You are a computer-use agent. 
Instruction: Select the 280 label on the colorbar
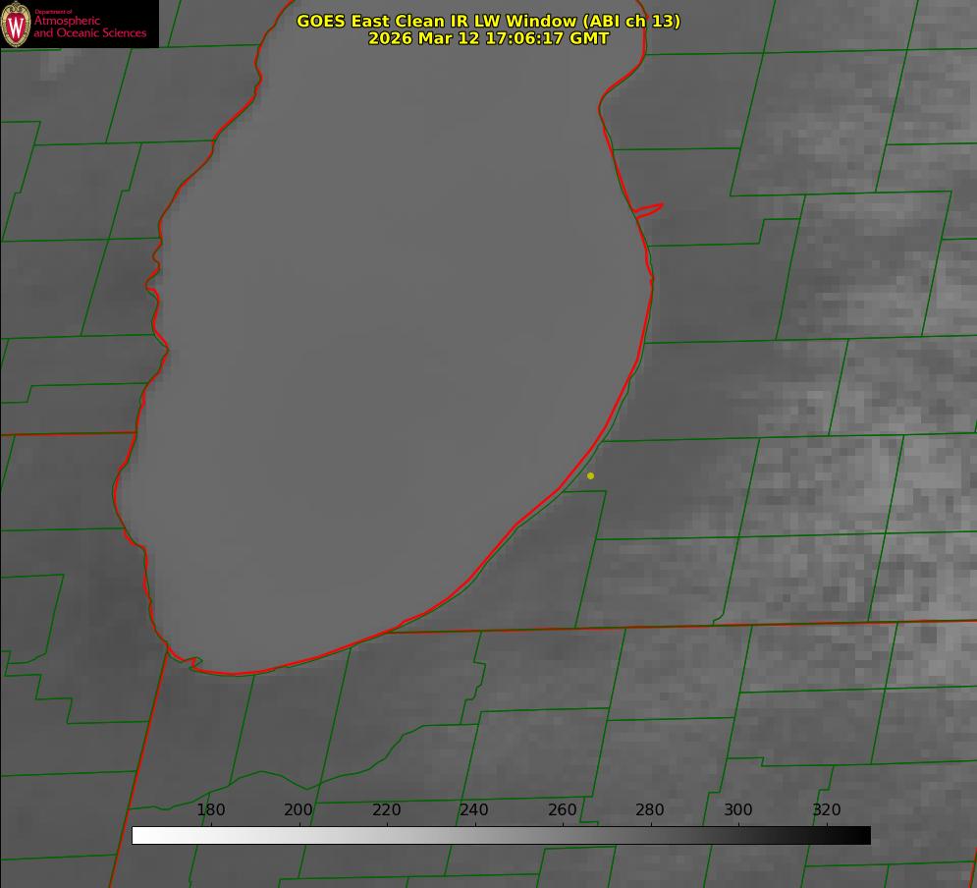[x=650, y=809]
